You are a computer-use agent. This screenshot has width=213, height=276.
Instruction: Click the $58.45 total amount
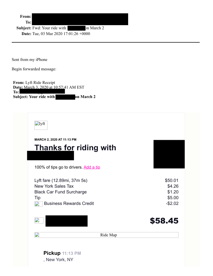tap(164, 221)
